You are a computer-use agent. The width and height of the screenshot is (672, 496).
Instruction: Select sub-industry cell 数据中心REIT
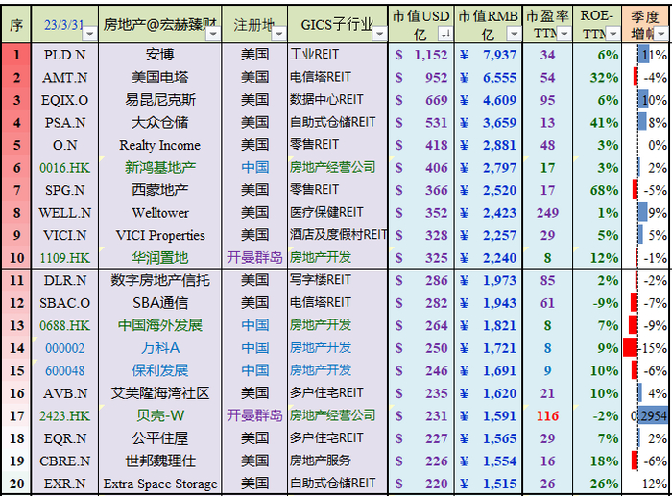click(x=338, y=100)
